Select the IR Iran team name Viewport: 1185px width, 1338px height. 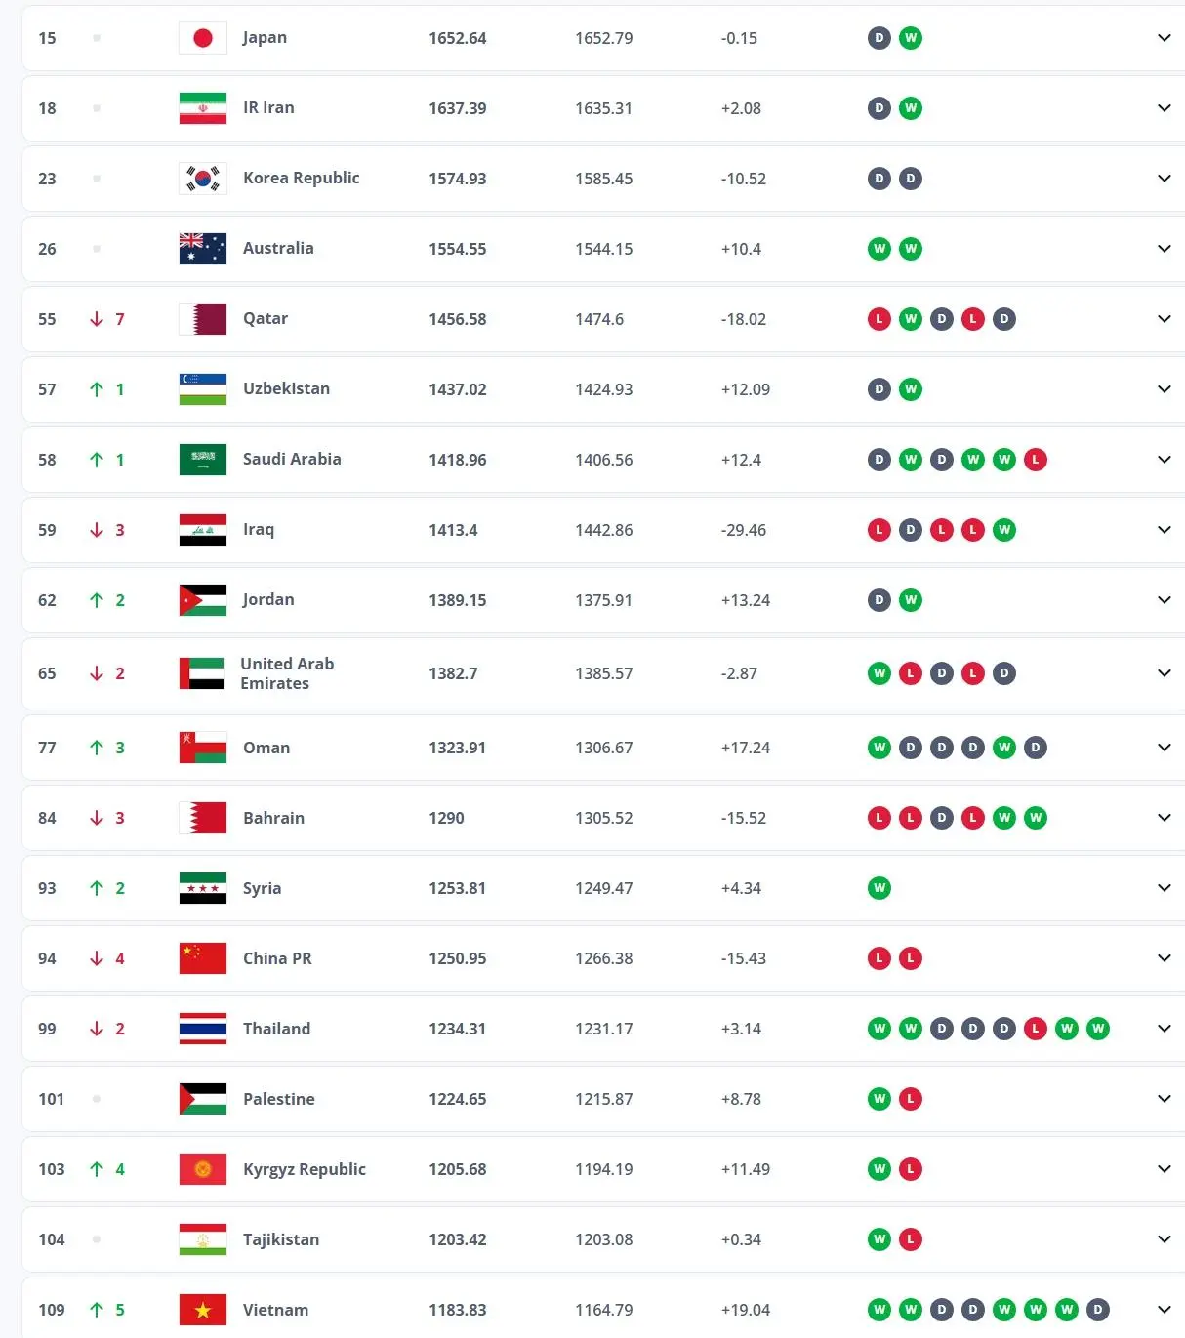268,107
